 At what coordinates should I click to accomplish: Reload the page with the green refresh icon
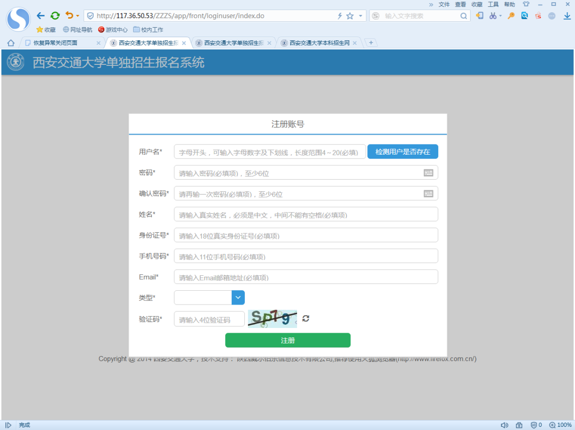[55, 16]
